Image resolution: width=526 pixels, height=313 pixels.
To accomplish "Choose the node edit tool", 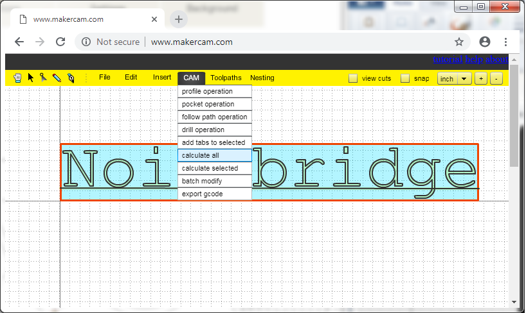I will pyautogui.click(x=43, y=78).
